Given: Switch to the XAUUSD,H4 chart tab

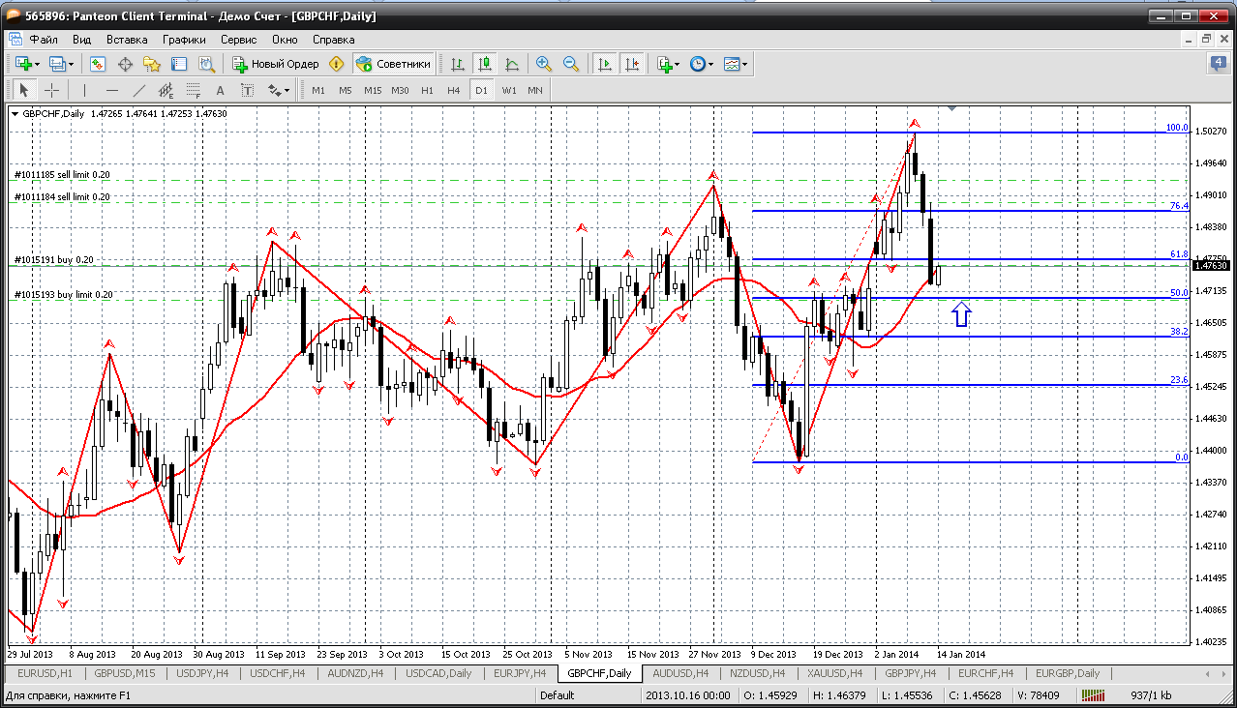Looking at the screenshot, I should [834, 673].
